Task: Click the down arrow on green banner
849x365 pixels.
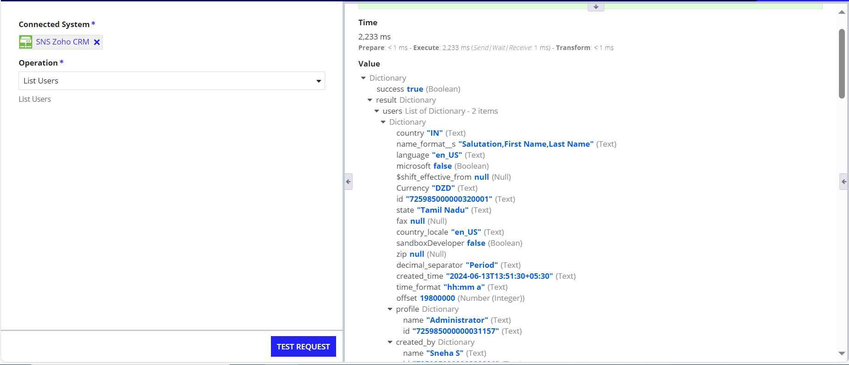Action: pyautogui.click(x=596, y=7)
